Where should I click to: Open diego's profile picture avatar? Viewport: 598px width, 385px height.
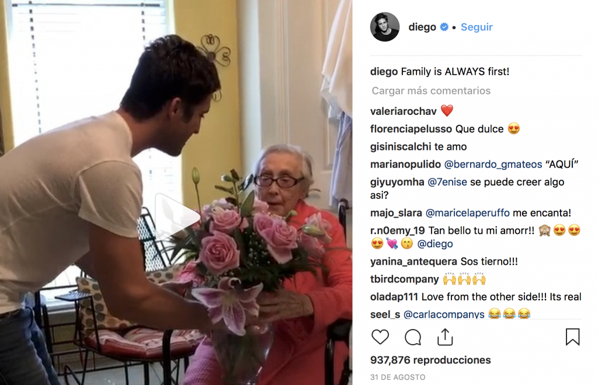385,27
